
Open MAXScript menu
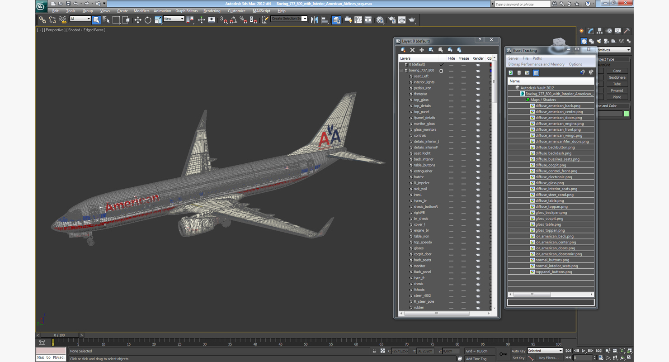[261, 11]
